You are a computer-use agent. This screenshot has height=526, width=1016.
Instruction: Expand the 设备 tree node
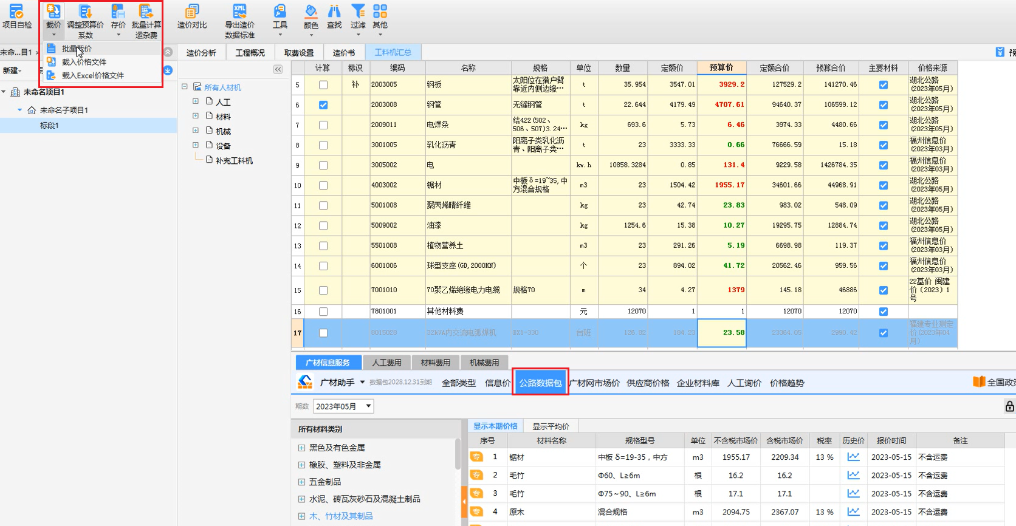point(196,145)
